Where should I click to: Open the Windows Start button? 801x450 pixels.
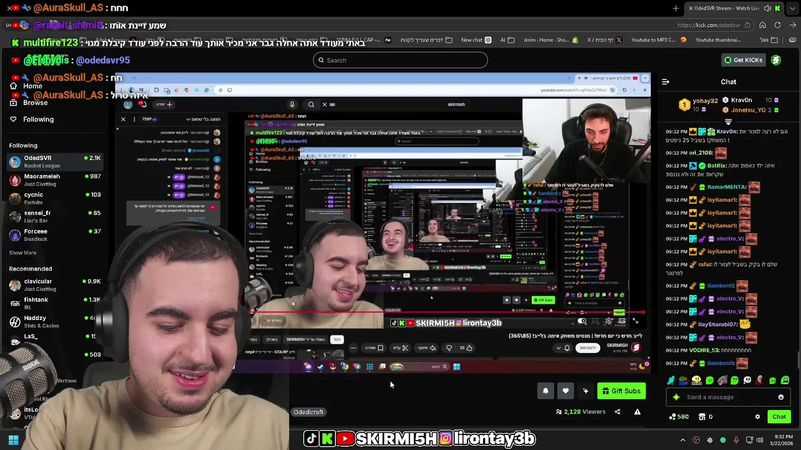point(13,441)
